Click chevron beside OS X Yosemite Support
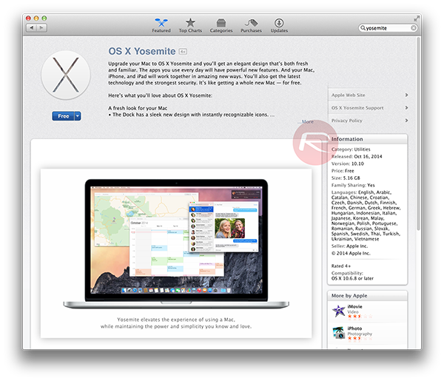Viewport: 444px width, 381px height. [406, 108]
